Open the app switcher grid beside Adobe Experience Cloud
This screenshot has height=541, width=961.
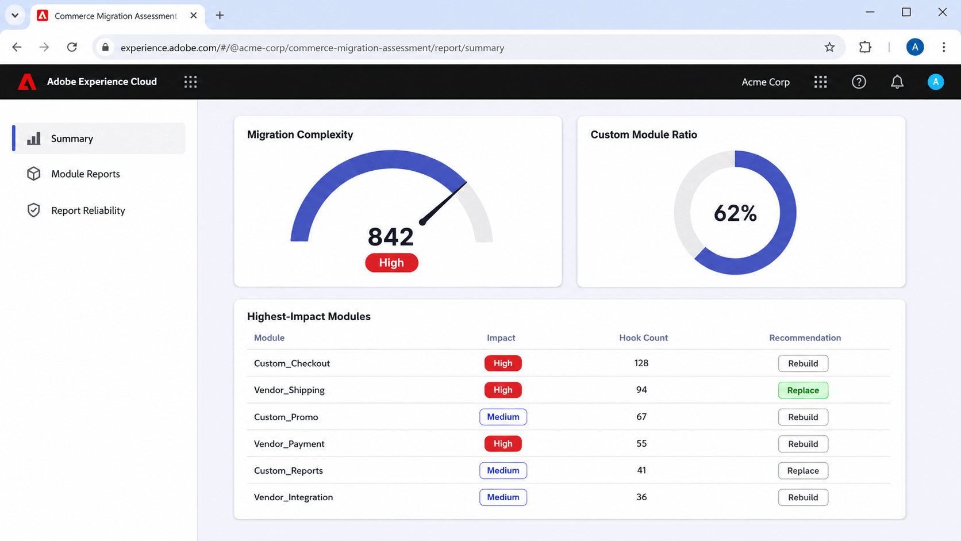(x=190, y=82)
